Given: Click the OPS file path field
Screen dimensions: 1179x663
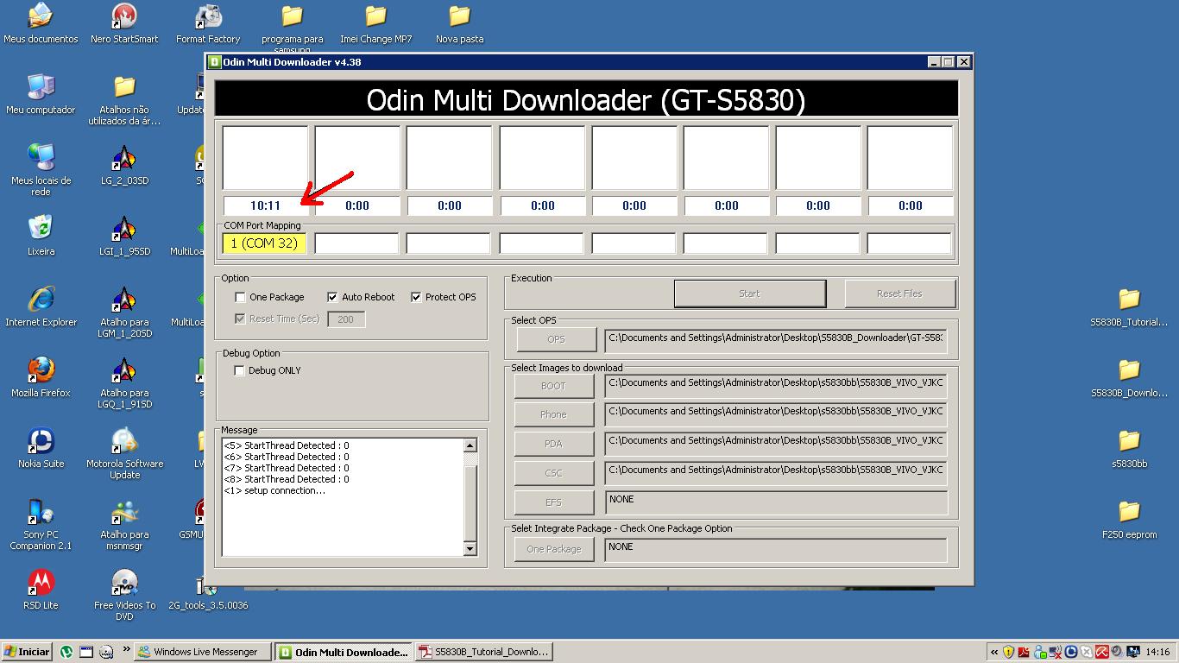Looking at the screenshot, I should pyautogui.click(x=775, y=341).
